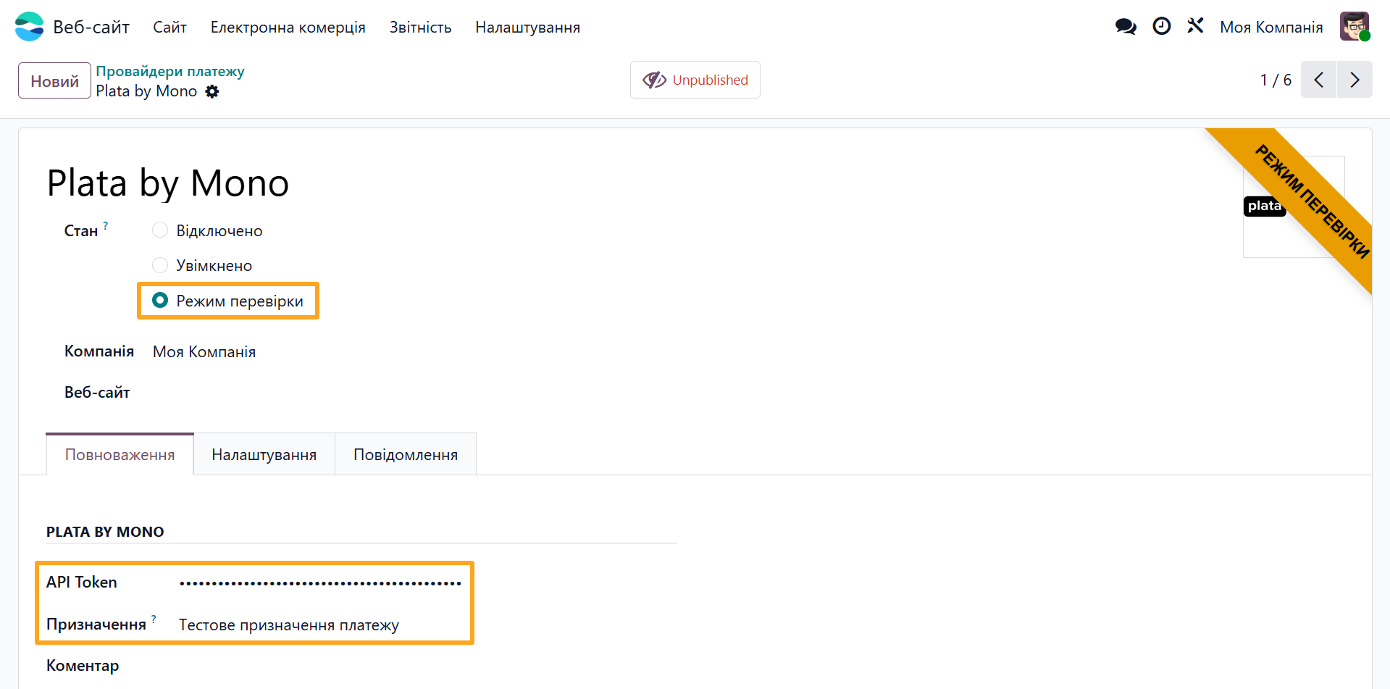Click the plata provider logo image
1390x689 pixels.
pos(1294,206)
